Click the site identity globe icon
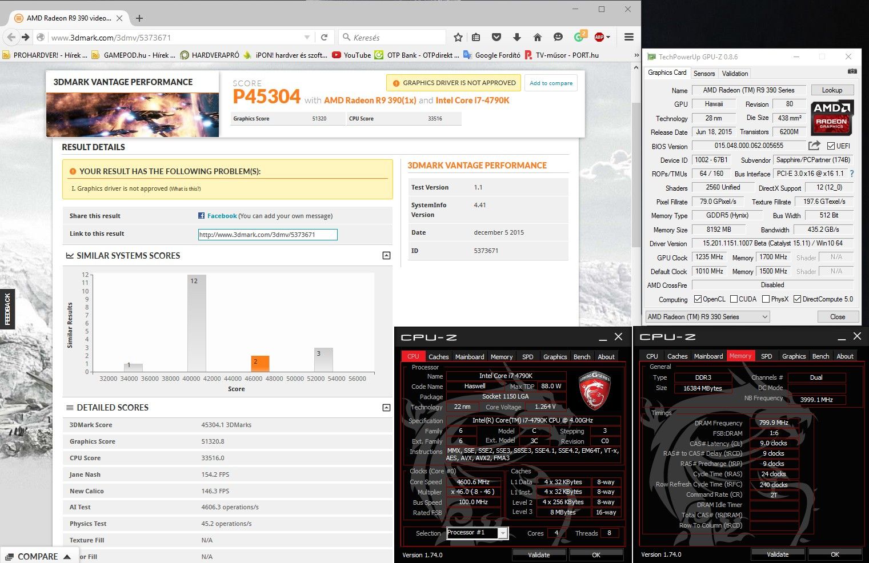Viewport: 869px width, 563px height. click(x=41, y=37)
